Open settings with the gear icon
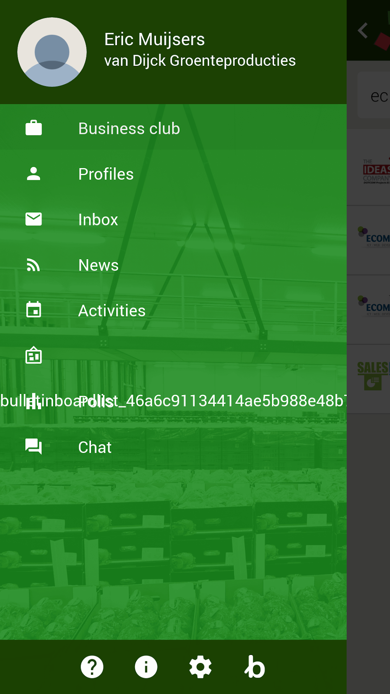This screenshot has width=390, height=694. (200, 667)
